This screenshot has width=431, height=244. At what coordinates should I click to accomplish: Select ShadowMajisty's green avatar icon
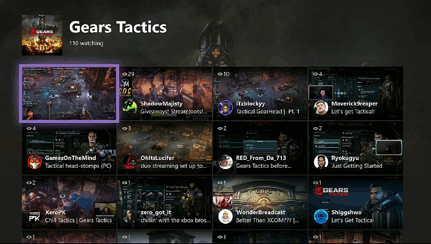130,107
